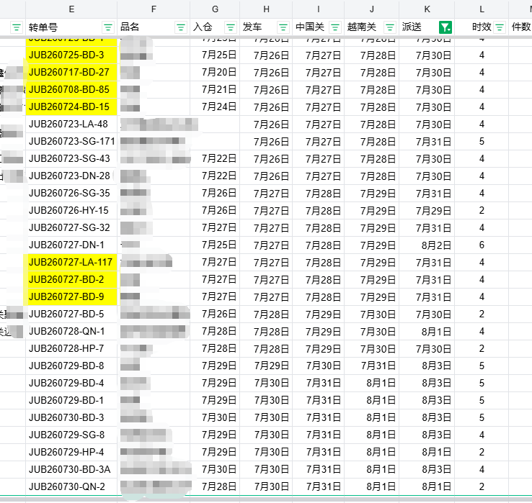Select column F header
Screen dimensions: 532x503
pos(154,9)
